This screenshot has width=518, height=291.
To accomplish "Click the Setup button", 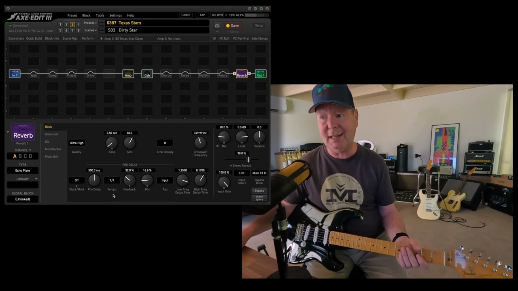I will click(x=259, y=25).
